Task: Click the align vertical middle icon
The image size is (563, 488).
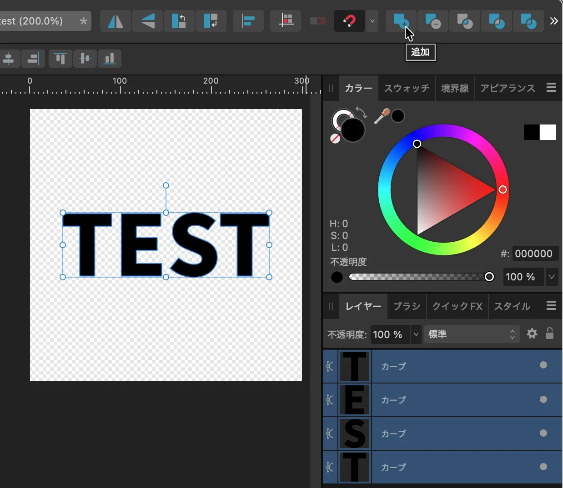Action: click(85, 59)
